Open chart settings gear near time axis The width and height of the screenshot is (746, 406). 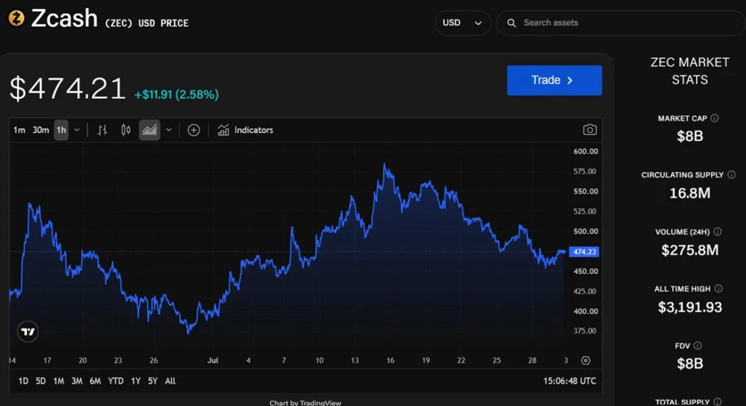(x=586, y=360)
